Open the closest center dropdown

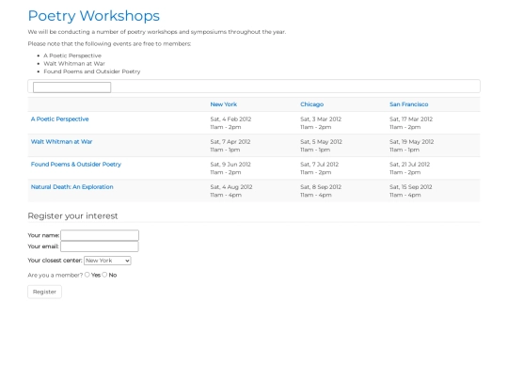tap(107, 261)
